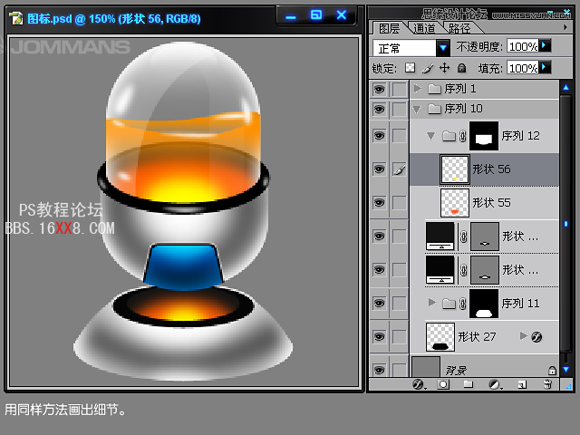The width and height of the screenshot is (580, 435).
Task: Hide the 序列 1 group
Action: tap(379, 89)
